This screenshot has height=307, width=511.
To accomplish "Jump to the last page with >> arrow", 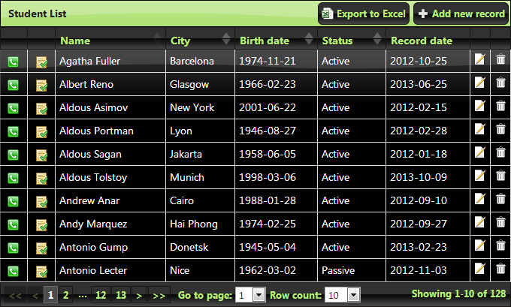I will pos(159,295).
